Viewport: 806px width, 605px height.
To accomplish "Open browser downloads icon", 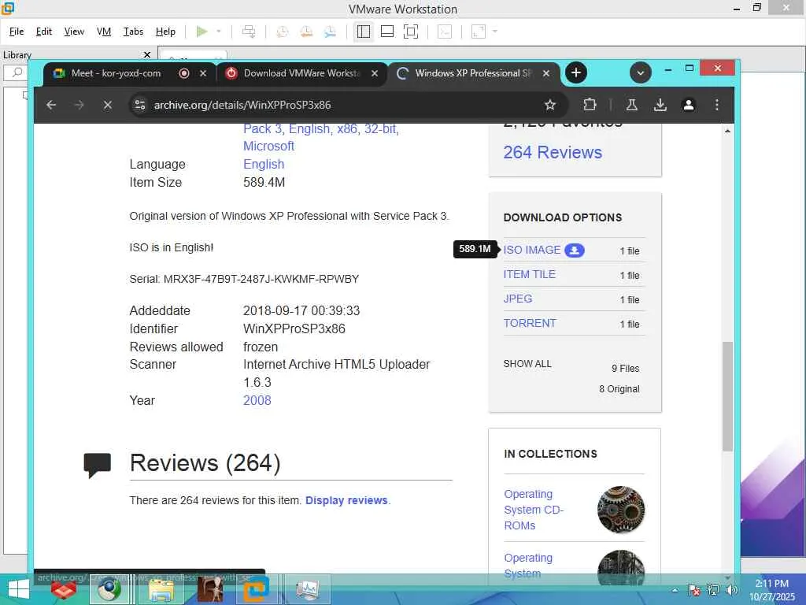I will [660, 105].
